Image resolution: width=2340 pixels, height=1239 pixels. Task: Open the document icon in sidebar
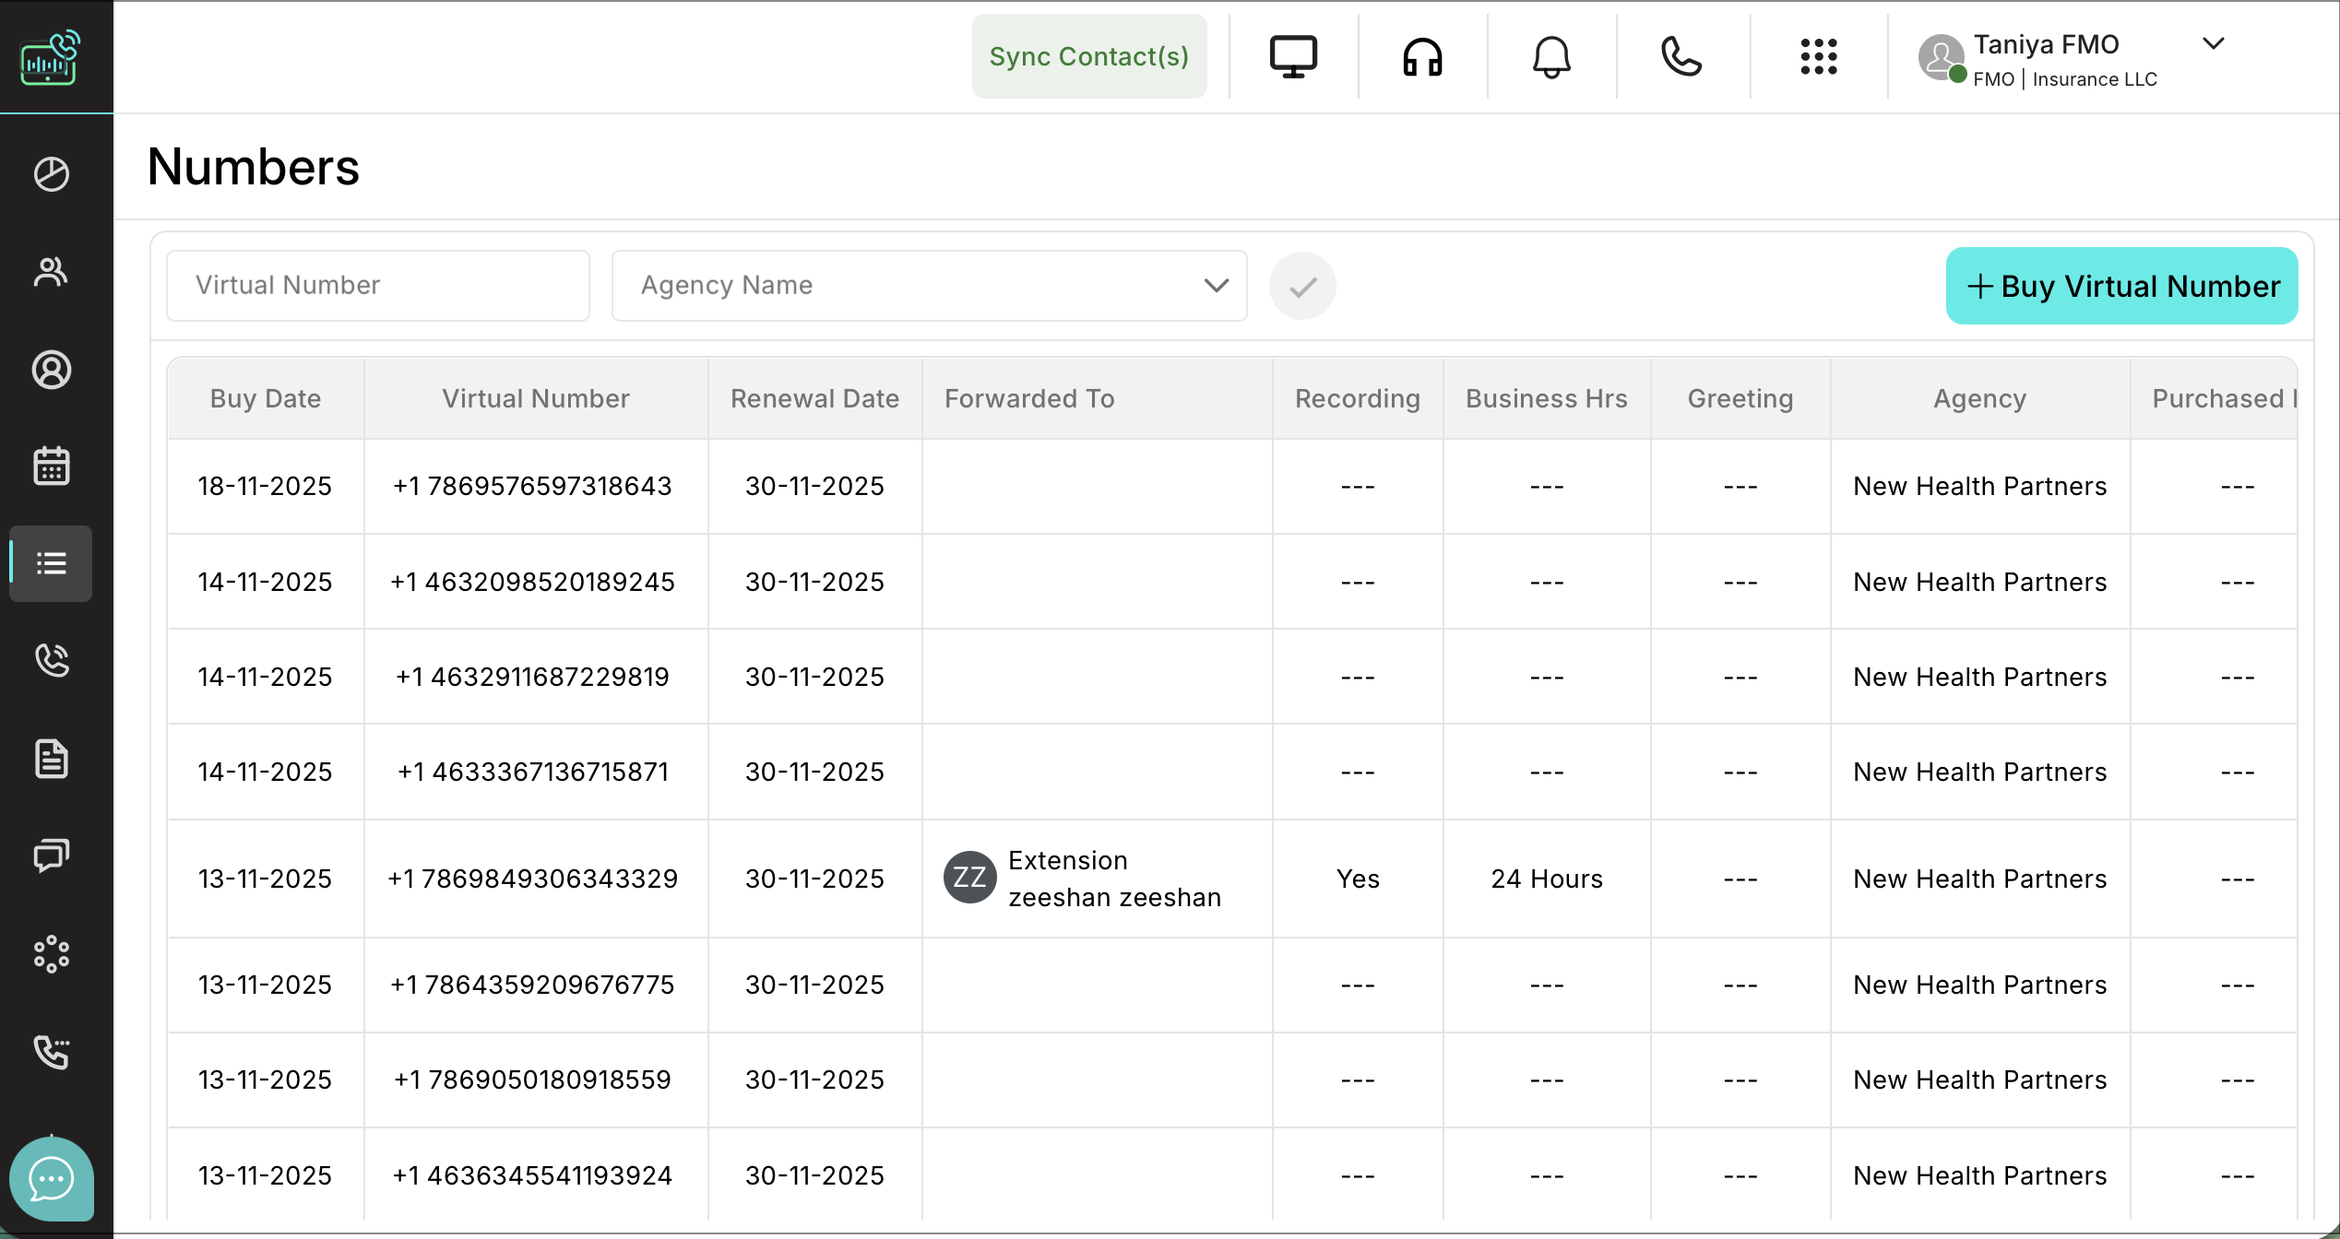coord(52,759)
